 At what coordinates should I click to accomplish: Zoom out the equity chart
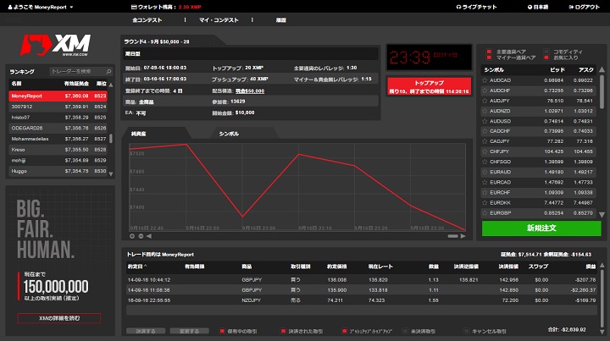click(x=141, y=236)
